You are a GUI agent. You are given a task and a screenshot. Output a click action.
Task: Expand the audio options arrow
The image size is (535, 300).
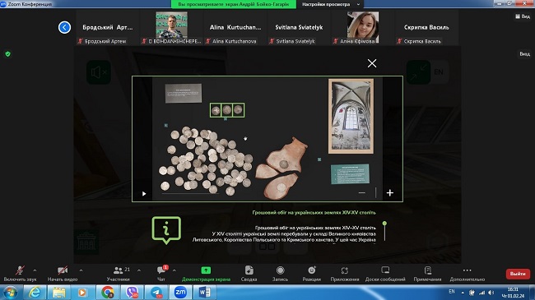pos(35,270)
